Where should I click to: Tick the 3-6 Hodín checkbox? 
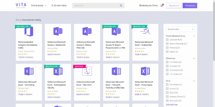tap(167, 66)
